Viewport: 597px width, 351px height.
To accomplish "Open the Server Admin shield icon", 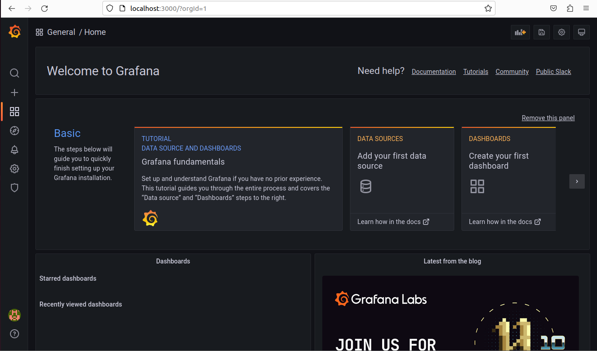I will tap(15, 188).
